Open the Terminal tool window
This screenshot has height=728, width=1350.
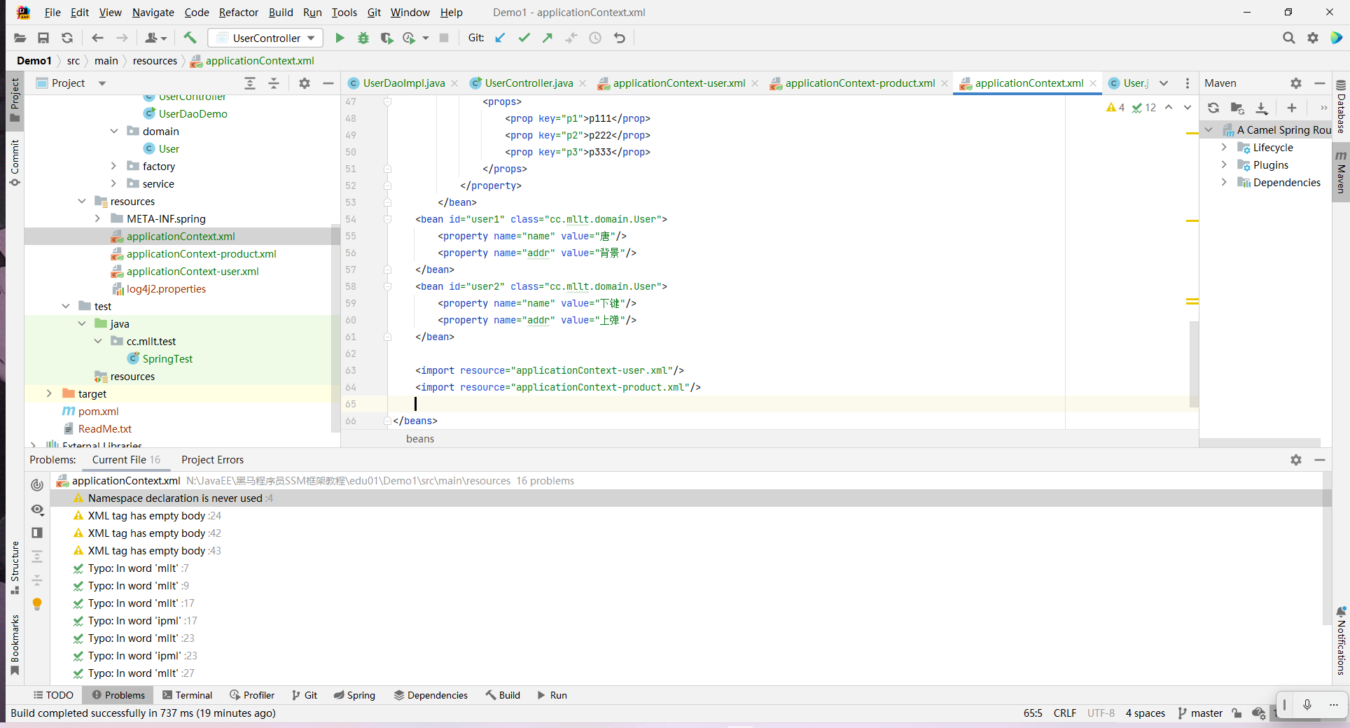click(x=187, y=695)
